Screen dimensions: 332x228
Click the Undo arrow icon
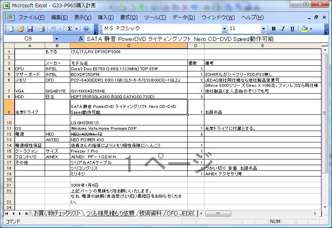(53, 29)
